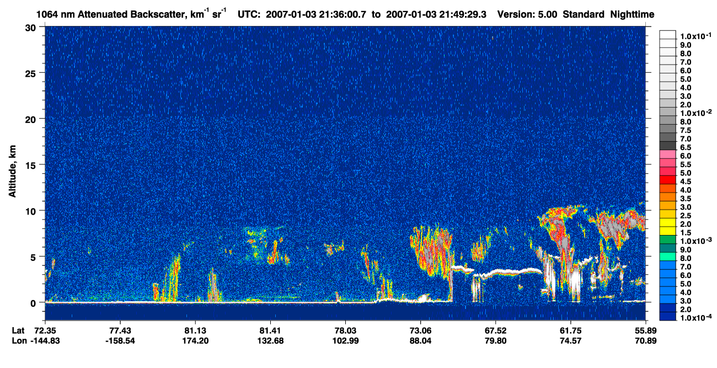Click latitude value 81.41
This screenshot has height=368, width=717.
point(270,330)
